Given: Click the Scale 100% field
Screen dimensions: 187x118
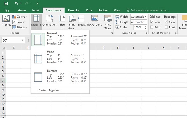Looking at the screenshot, I should coord(139,28).
